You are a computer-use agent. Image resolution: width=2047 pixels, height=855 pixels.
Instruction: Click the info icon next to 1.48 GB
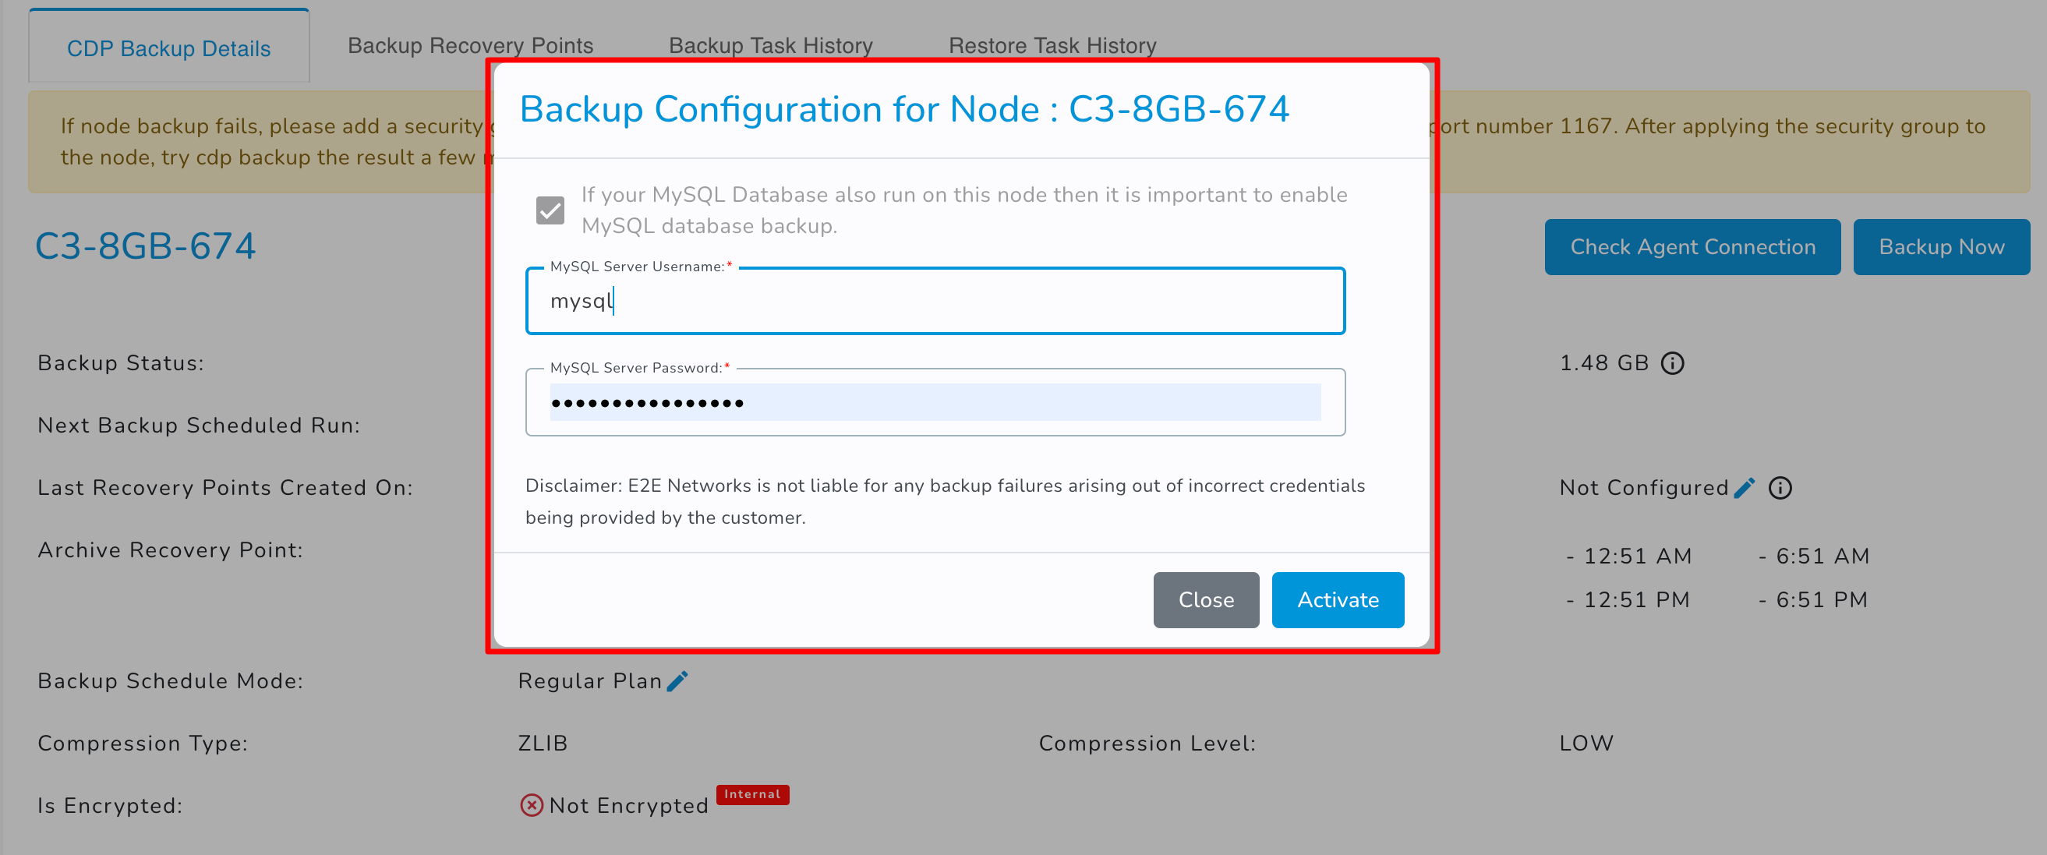pos(1673,363)
